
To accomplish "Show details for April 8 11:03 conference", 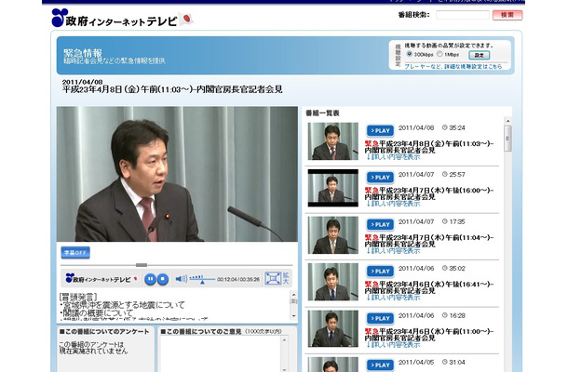I will (393, 157).
